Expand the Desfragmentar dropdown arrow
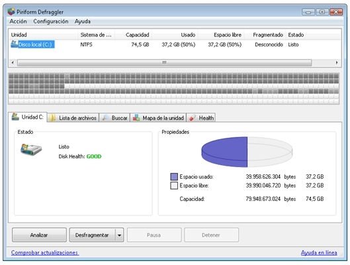 [119, 235]
